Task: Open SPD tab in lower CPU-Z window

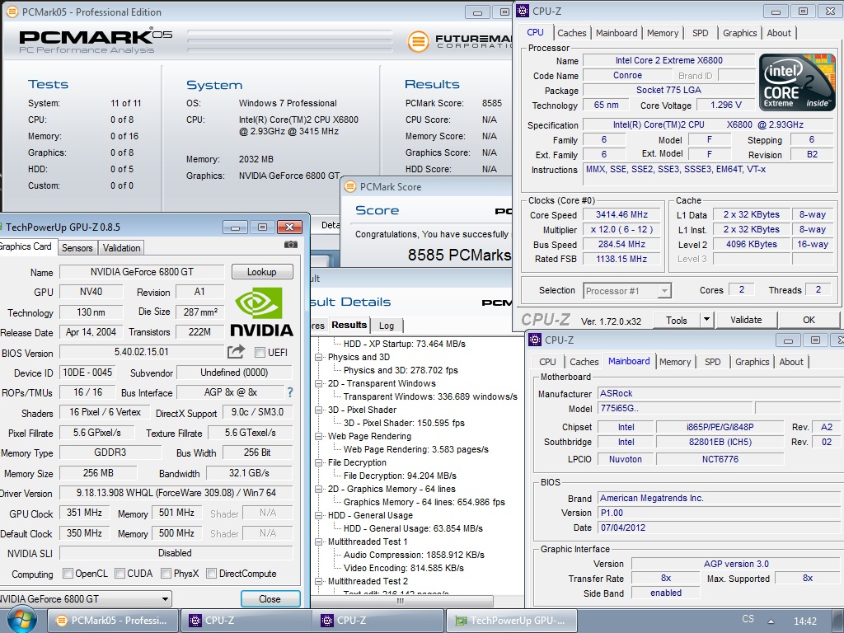Action: coord(712,362)
